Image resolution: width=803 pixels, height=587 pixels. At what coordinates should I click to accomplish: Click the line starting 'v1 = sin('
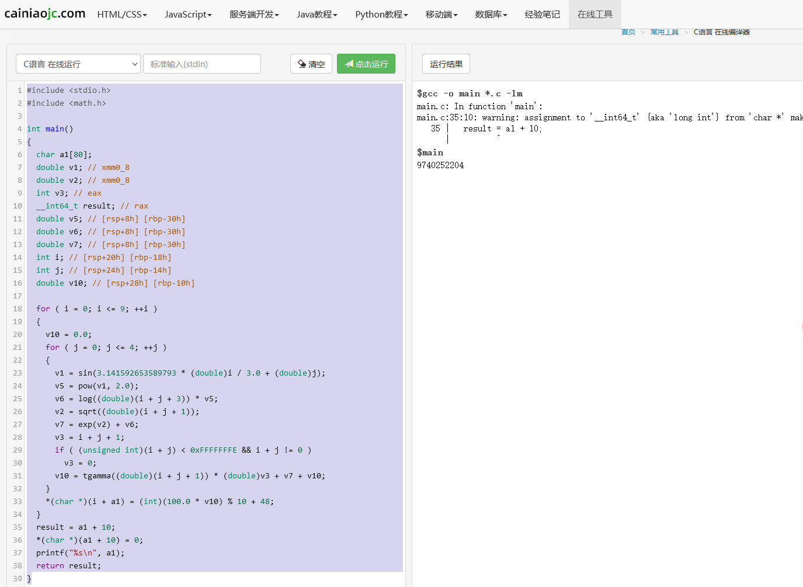pyautogui.click(x=190, y=373)
